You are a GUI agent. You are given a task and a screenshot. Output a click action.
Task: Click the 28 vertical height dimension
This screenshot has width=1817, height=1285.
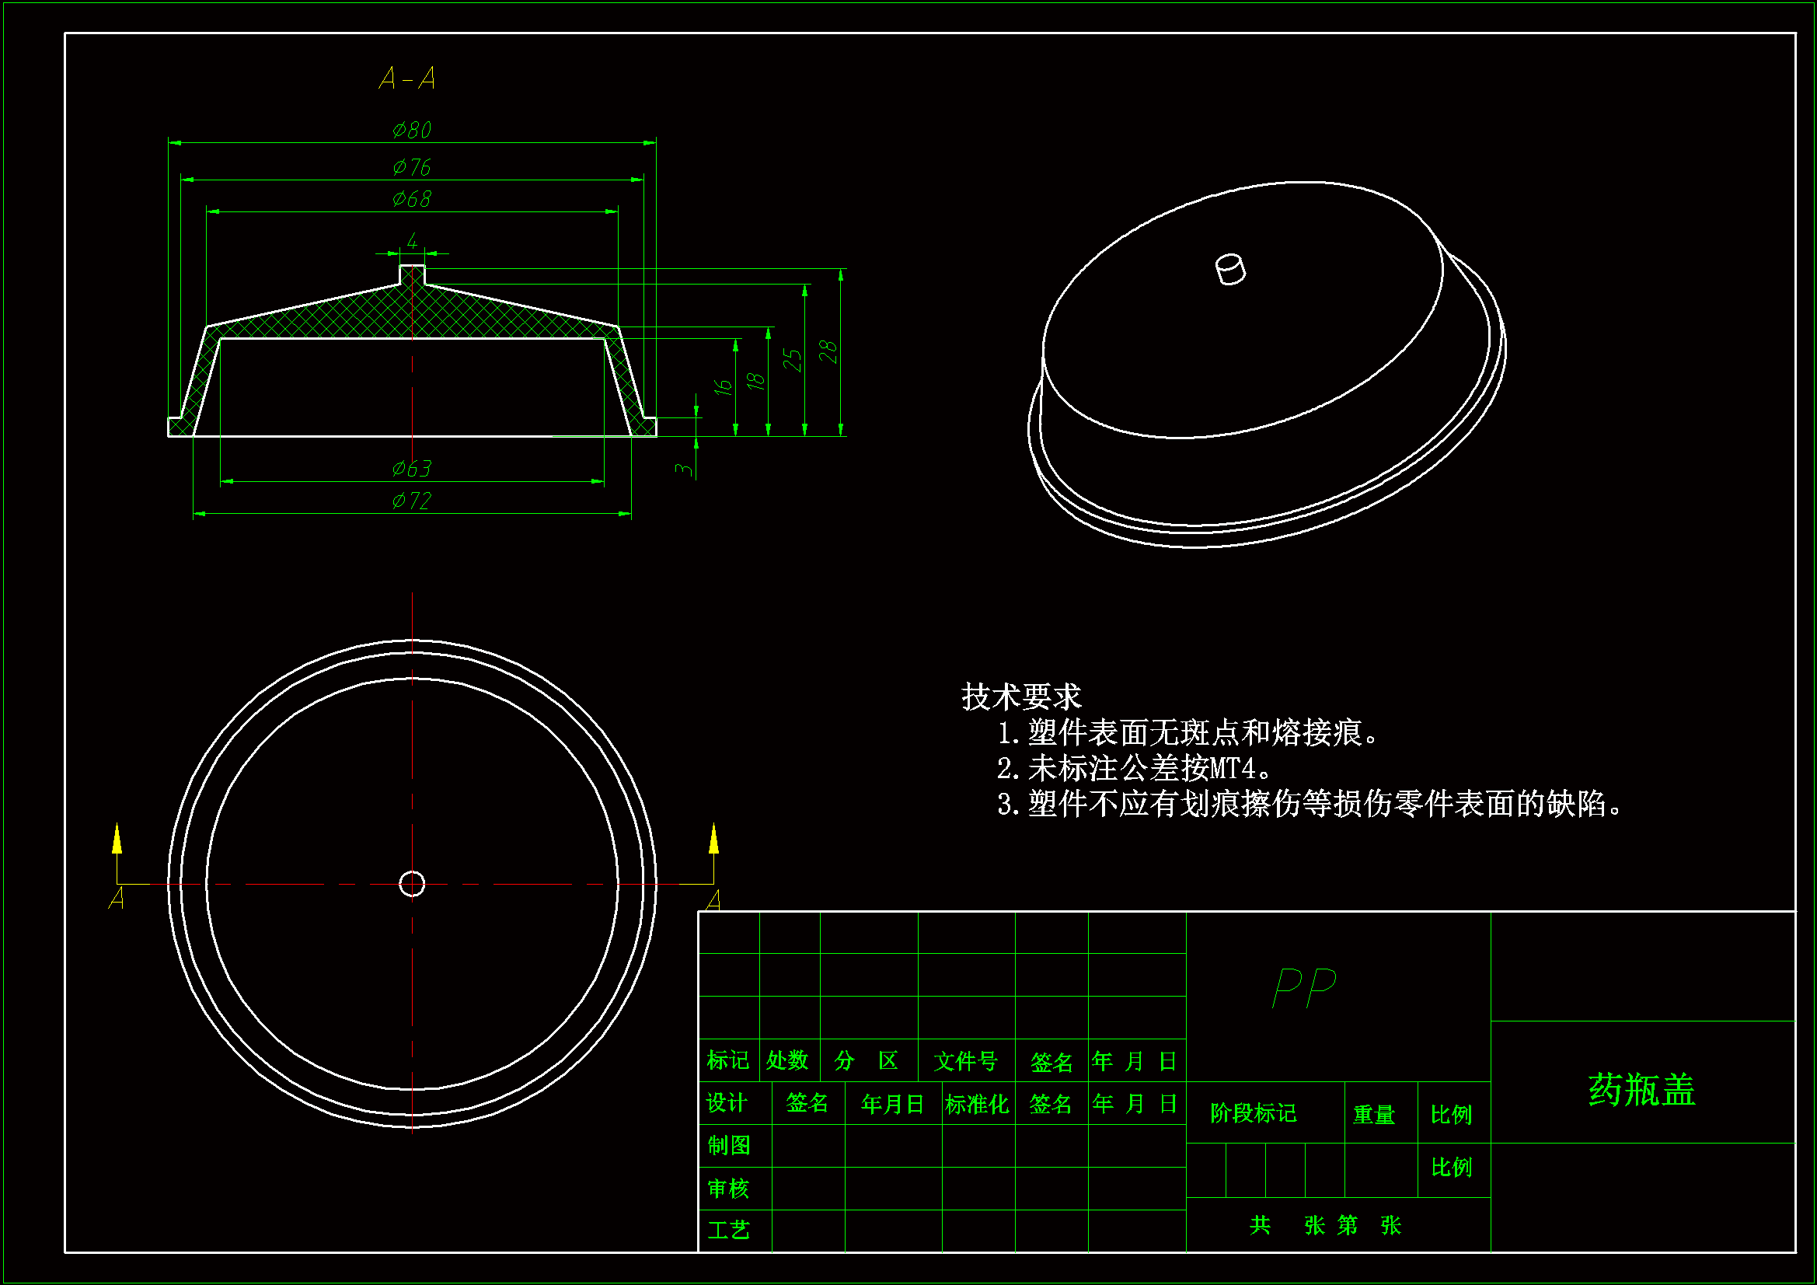[x=828, y=351]
